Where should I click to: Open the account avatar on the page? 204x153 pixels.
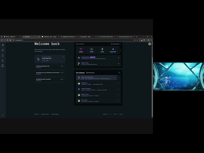149,44
